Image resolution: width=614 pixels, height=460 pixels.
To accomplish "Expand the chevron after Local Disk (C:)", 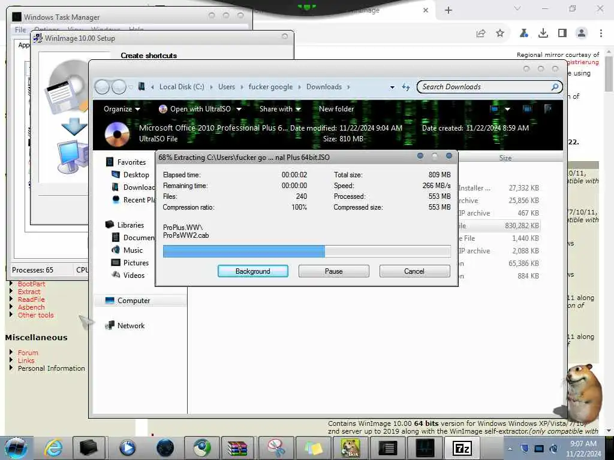I will tap(211, 87).
